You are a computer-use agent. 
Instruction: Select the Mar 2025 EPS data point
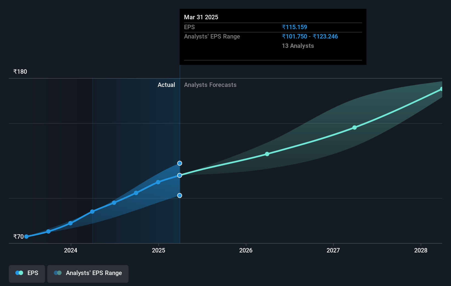coord(180,175)
